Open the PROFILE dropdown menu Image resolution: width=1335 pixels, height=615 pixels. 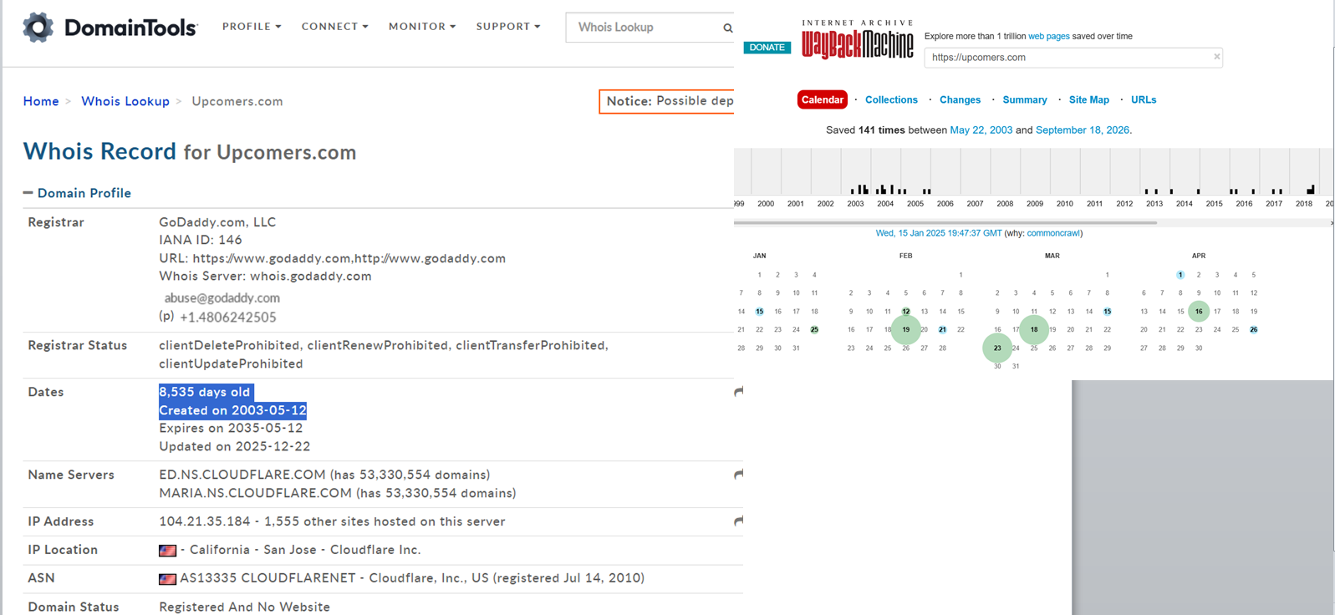click(x=252, y=27)
